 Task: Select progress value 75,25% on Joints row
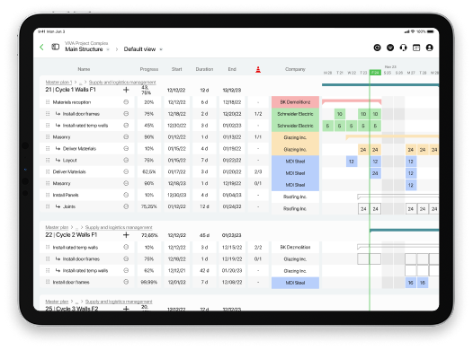point(149,206)
